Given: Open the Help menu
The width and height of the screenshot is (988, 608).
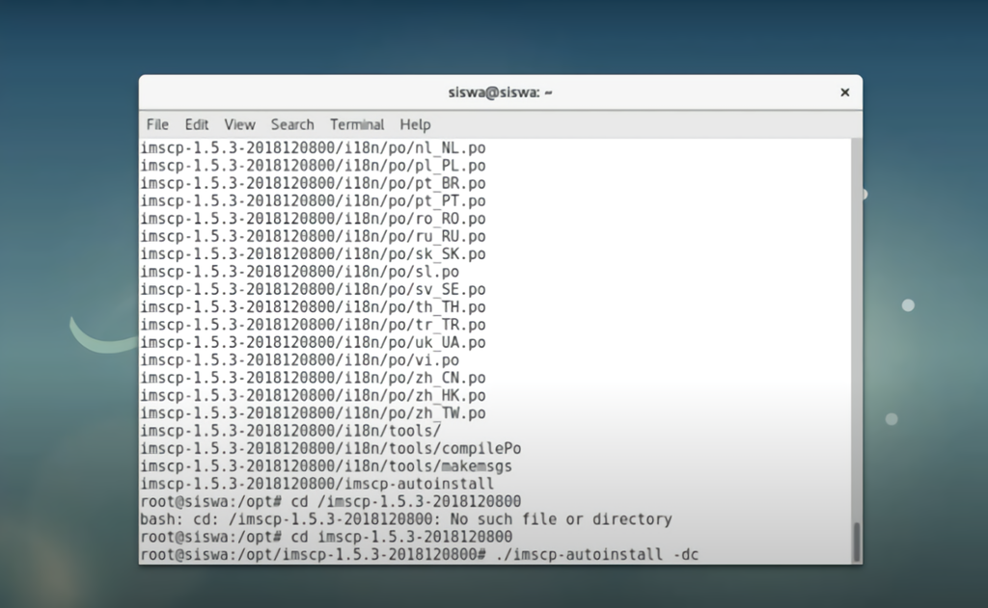Looking at the screenshot, I should coord(415,124).
